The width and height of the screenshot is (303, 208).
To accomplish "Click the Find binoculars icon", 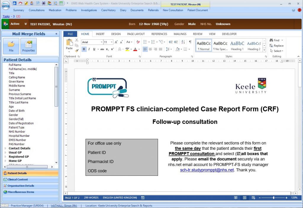I will pyautogui.click(x=271, y=40).
